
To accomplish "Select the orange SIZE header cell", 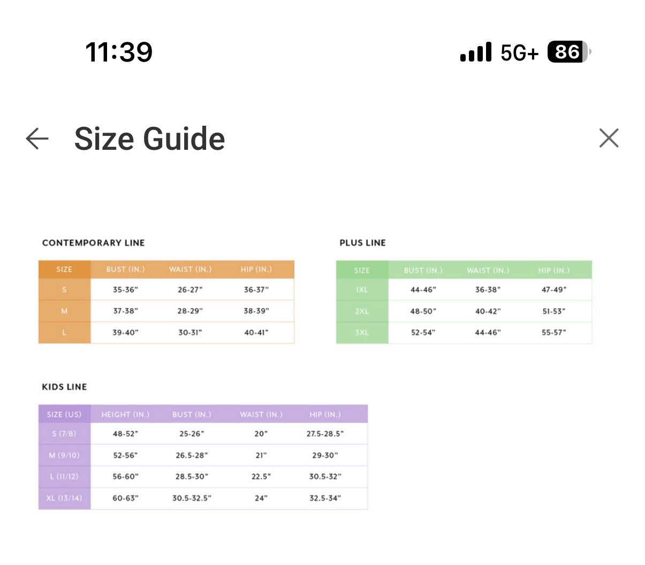I will [x=64, y=270].
